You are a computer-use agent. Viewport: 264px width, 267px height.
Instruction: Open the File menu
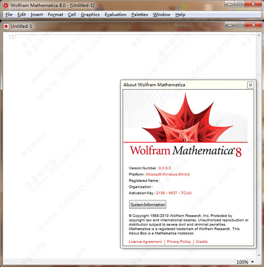(9, 15)
